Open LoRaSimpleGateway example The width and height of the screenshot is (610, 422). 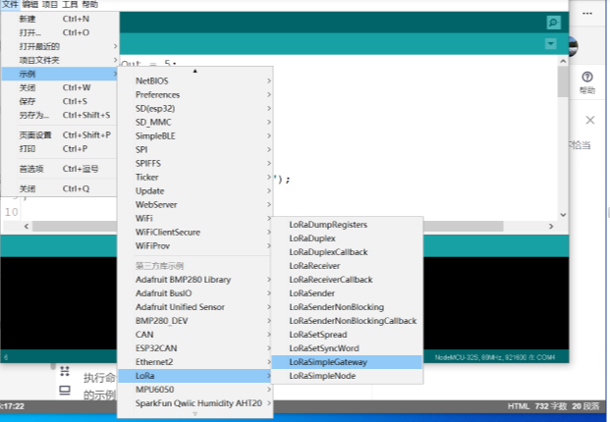[347, 362]
